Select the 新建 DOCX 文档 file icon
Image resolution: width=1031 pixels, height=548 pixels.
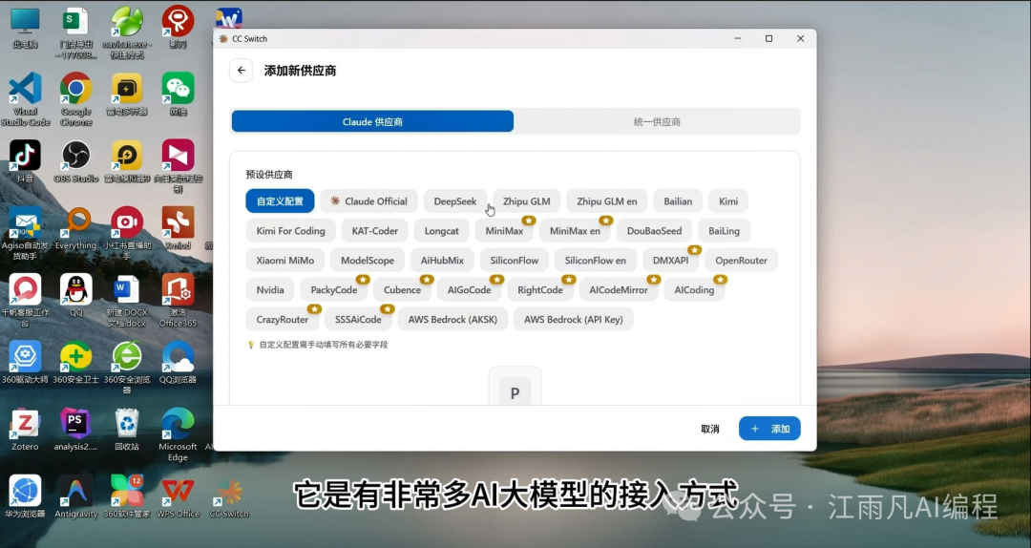127,301
